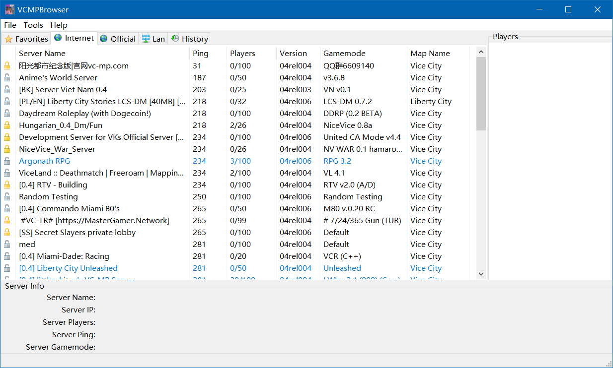Select the [SS] Secret Slayers private lobby
This screenshot has width=613, height=368.
point(77,232)
